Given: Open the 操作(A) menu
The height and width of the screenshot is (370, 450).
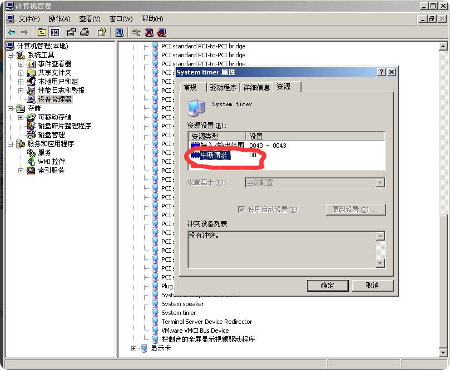Looking at the screenshot, I should [x=60, y=19].
